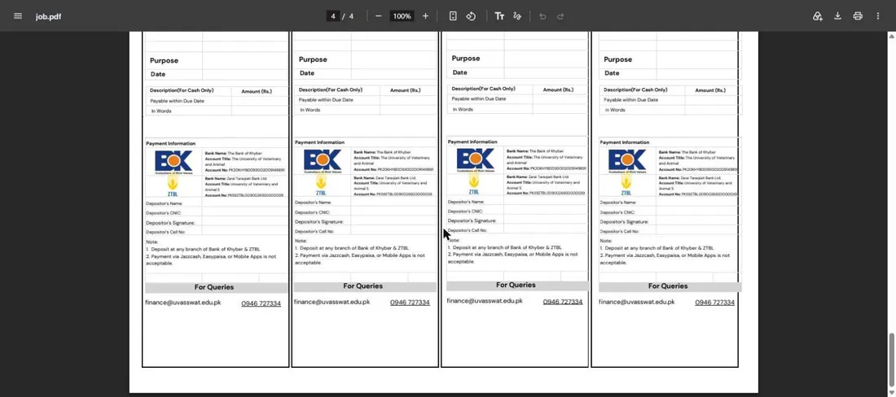Image resolution: width=896 pixels, height=397 pixels.
Task: Click the 100% zoom level field
Action: pos(402,16)
